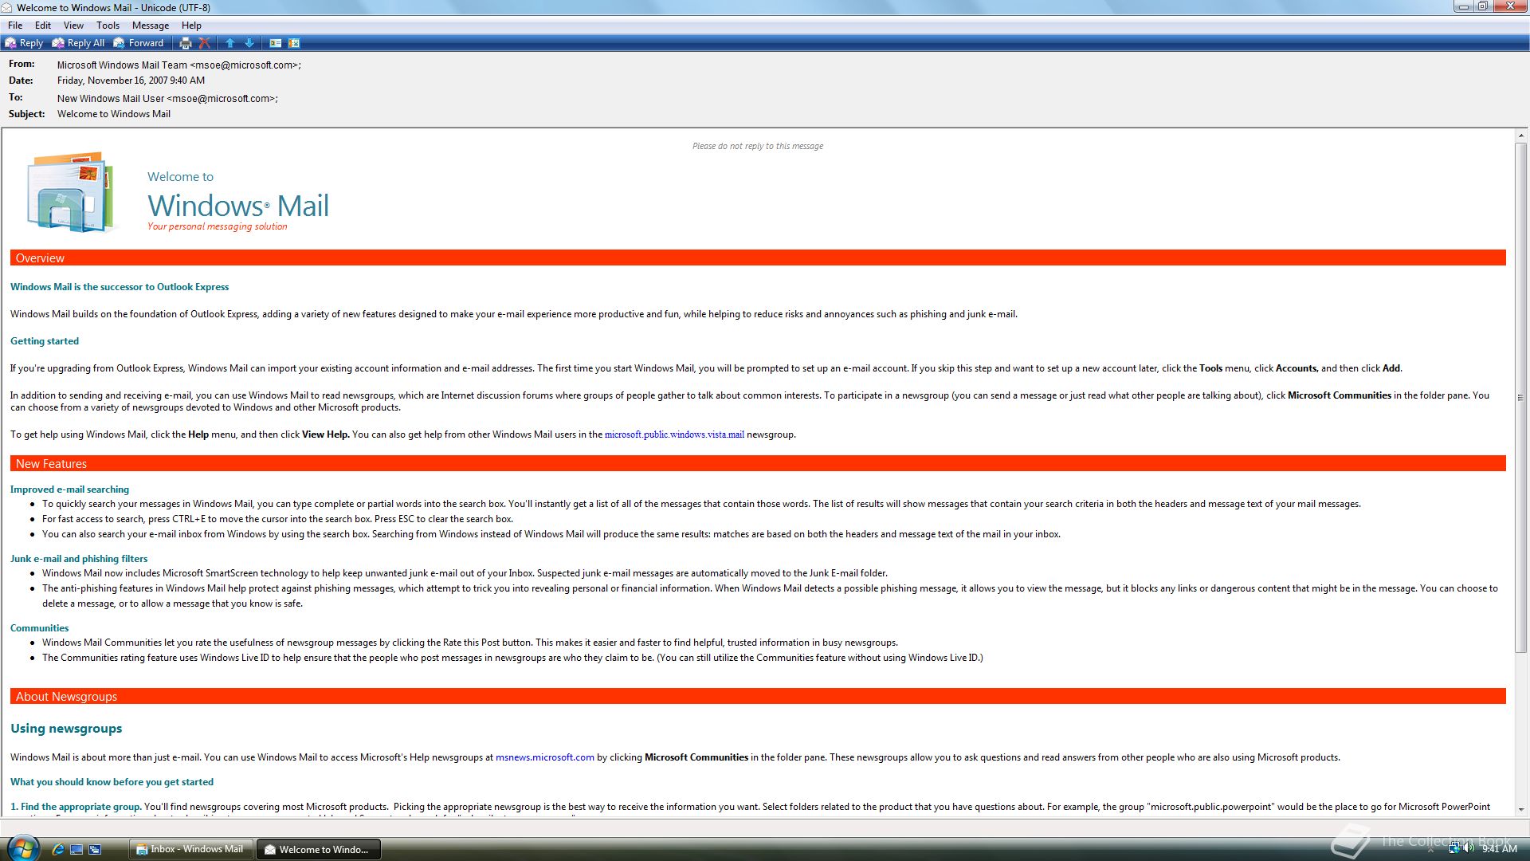Click the subject text 'Welcome to Windows Mail'
Screen dimensions: 1530x861
coord(114,114)
